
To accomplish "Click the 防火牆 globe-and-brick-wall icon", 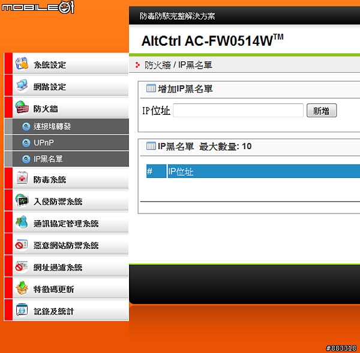I will coord(22,107).
